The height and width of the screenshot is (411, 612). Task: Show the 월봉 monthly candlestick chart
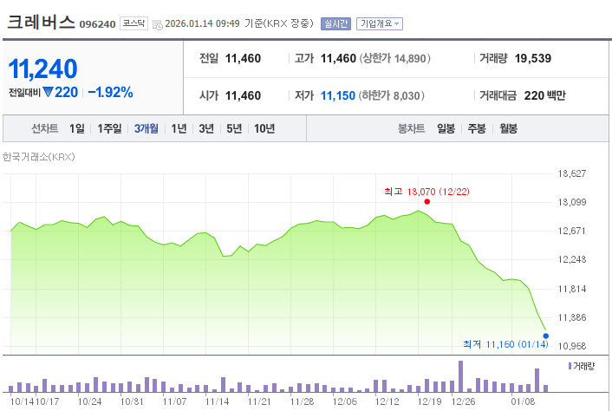click(509, 128)
